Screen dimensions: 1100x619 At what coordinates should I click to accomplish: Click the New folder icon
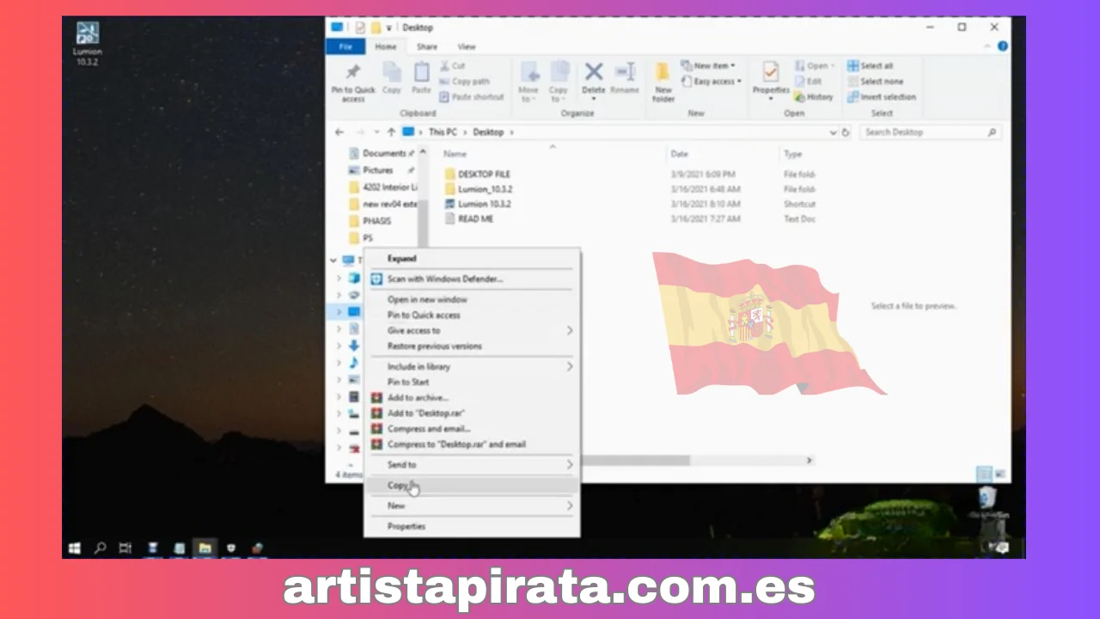pyautogui.click(x=663, y=83)
